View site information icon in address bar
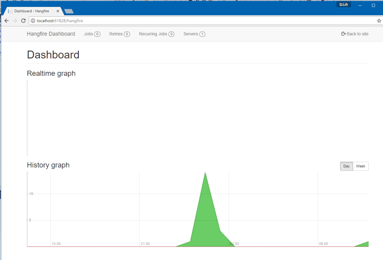 pyautogui.click(x=33, y=21)
